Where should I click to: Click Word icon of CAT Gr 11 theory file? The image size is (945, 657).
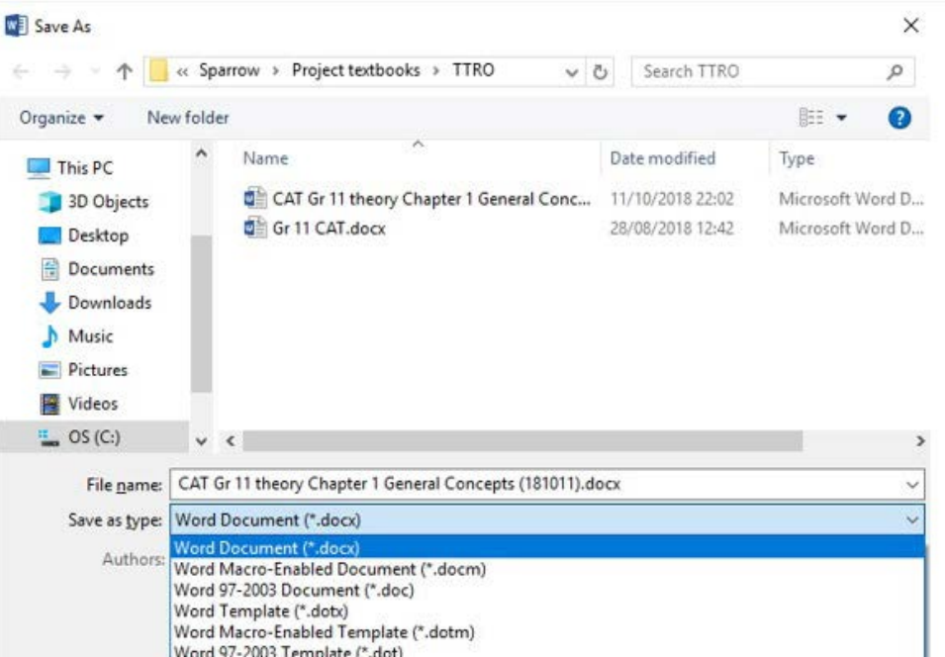pyautogui.click(x=255, y=198)
